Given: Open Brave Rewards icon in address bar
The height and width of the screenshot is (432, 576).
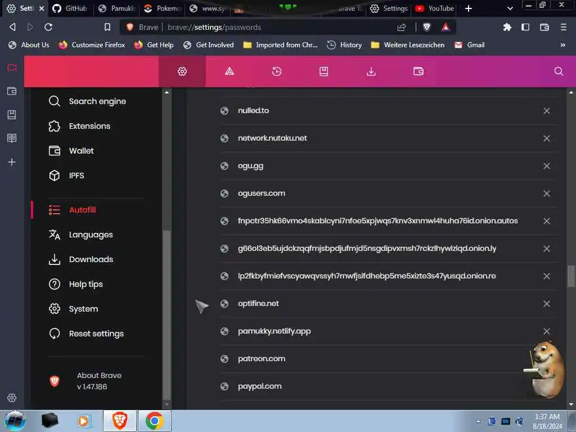Looking at the screenshot, I should 445,27.
